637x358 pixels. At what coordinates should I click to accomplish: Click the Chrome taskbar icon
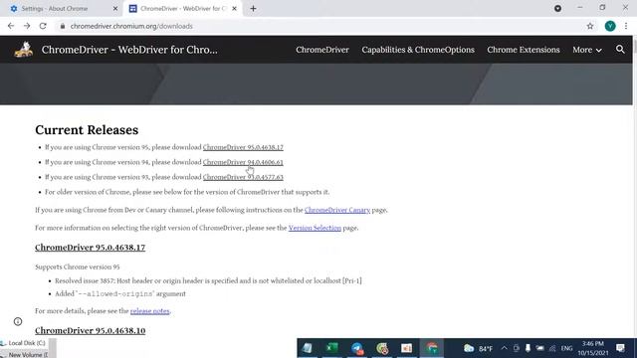[x=431, y=348]
